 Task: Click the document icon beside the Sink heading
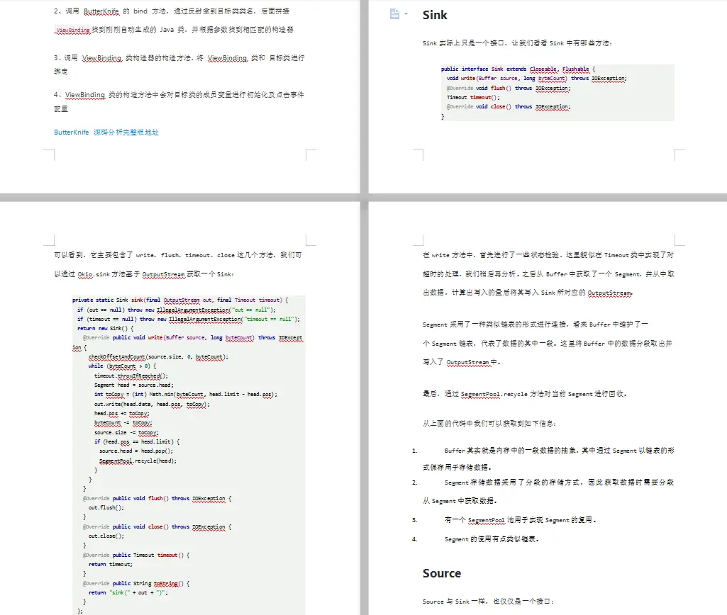pos(394,14)
